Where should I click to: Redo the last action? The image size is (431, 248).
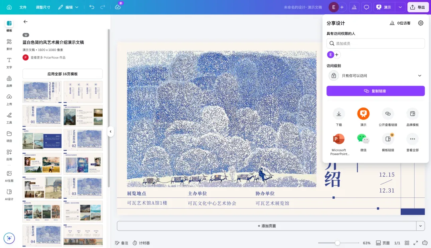click(103, 7)
